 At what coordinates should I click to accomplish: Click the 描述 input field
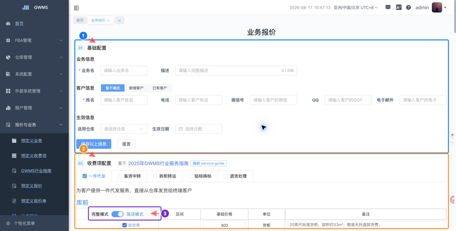point(236,70)
